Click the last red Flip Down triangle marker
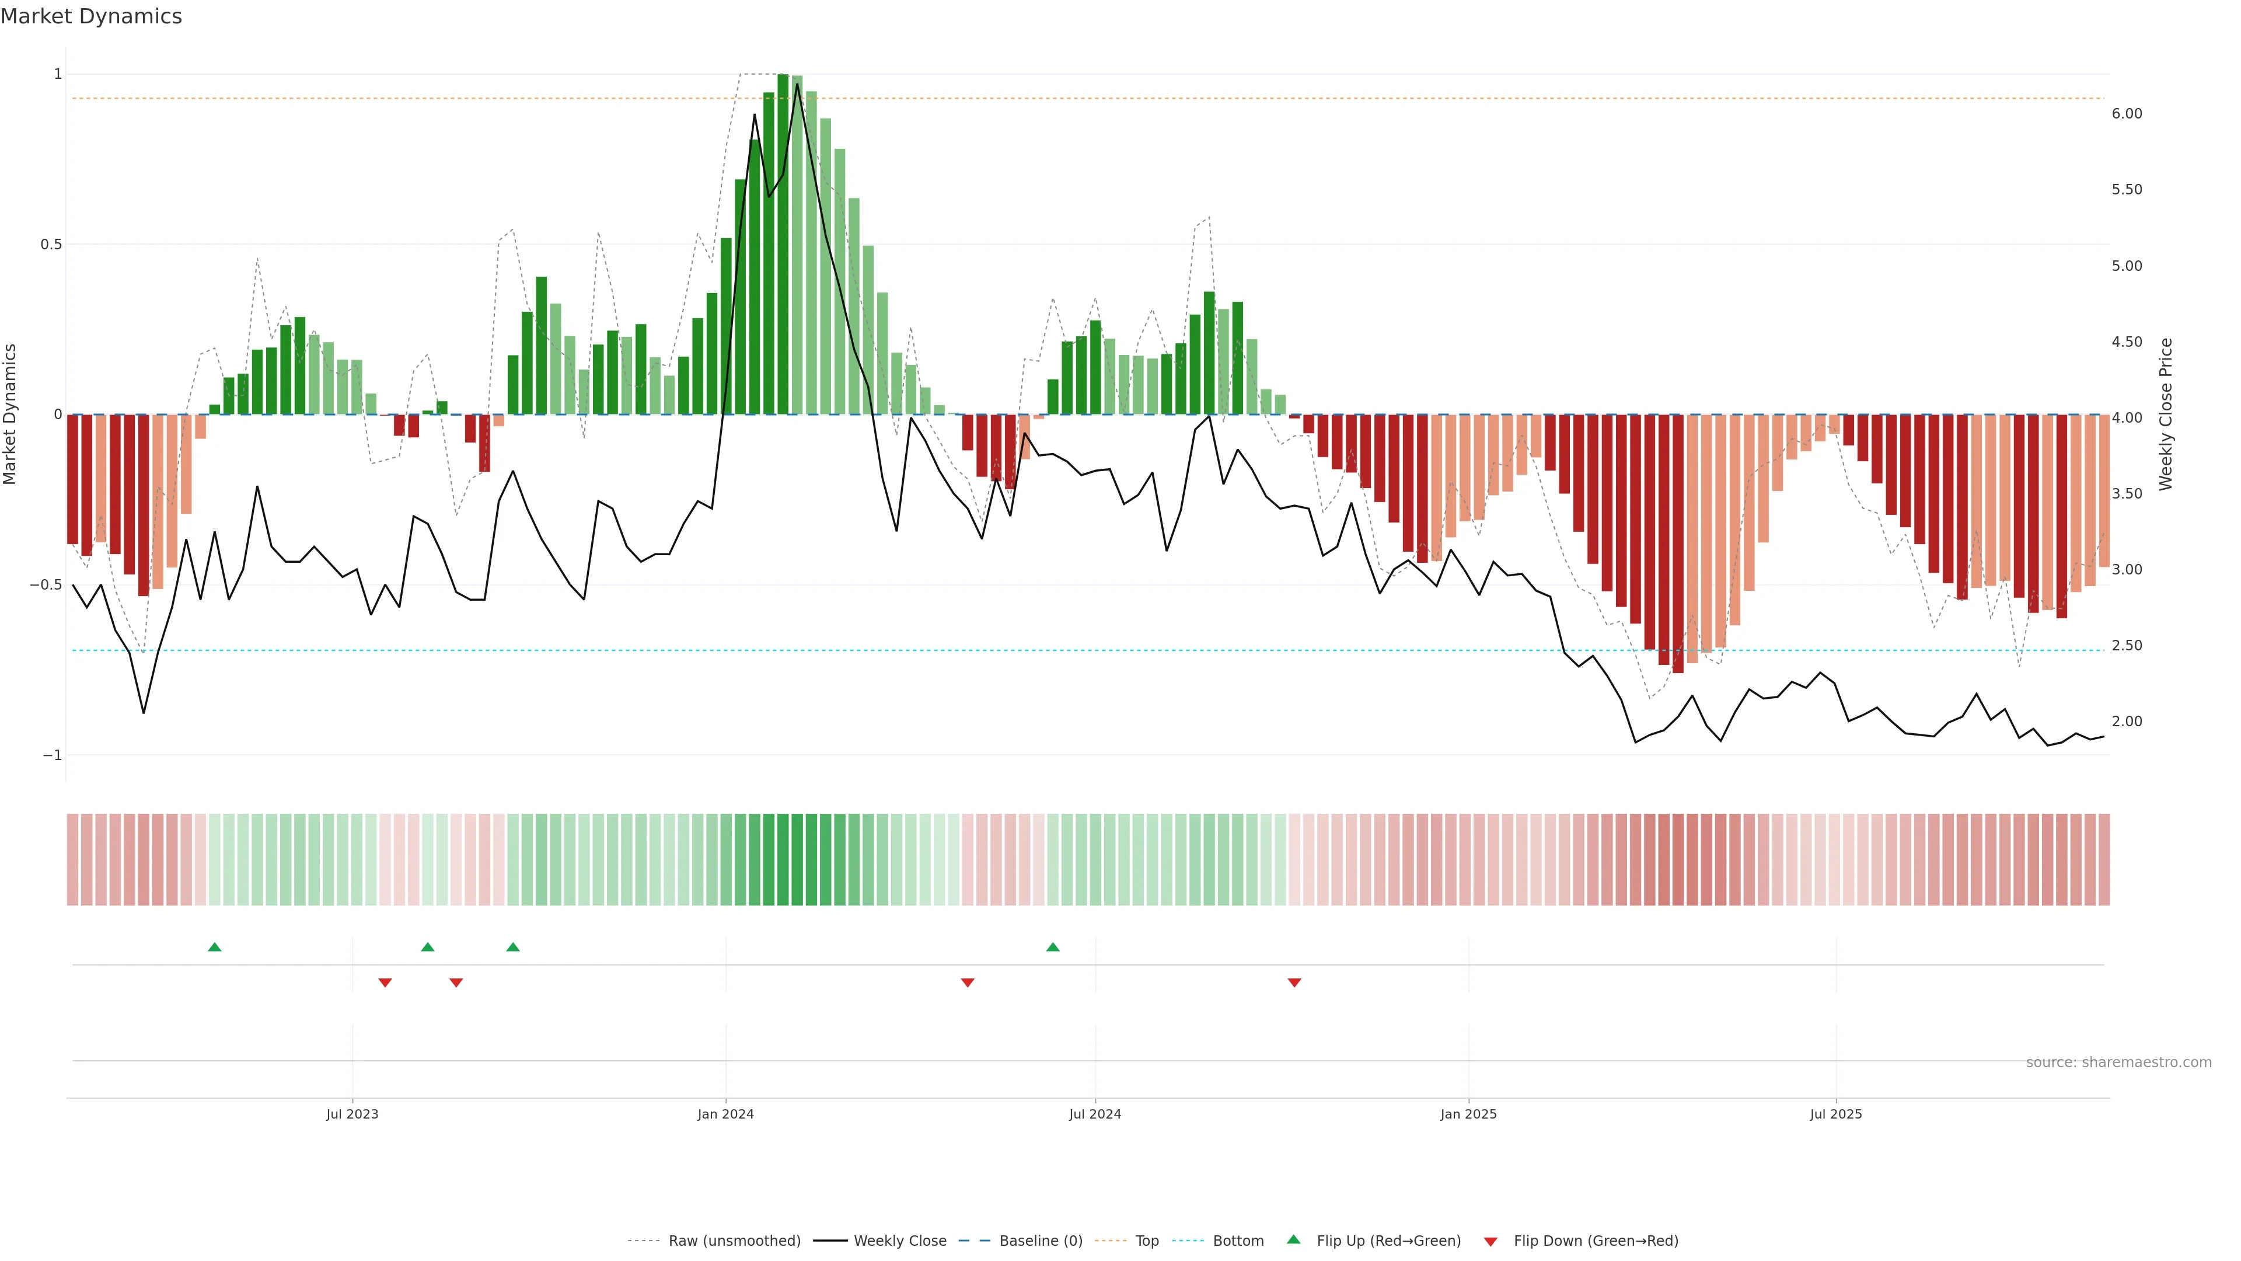2241x1261 pixels. tap(1294, 983)
